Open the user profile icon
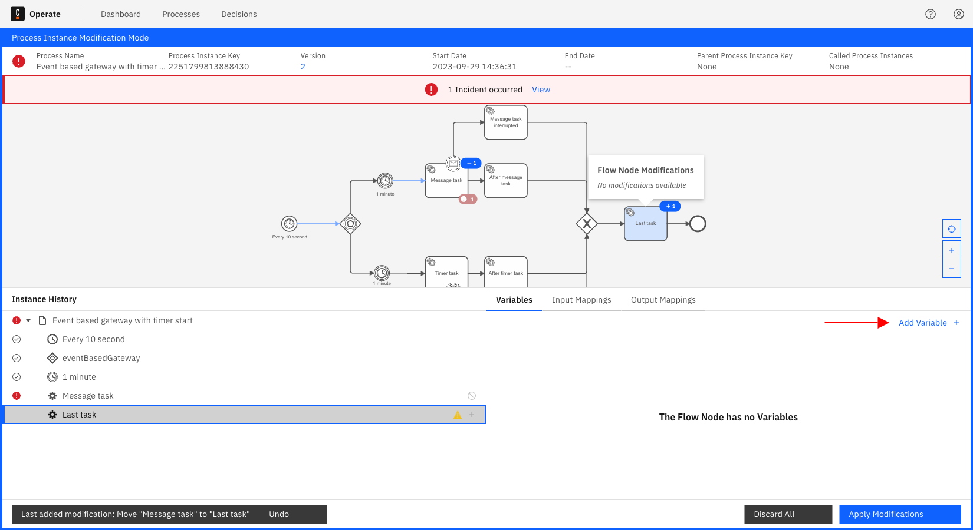This screenshot has width=973, height=530. [959, 14]
